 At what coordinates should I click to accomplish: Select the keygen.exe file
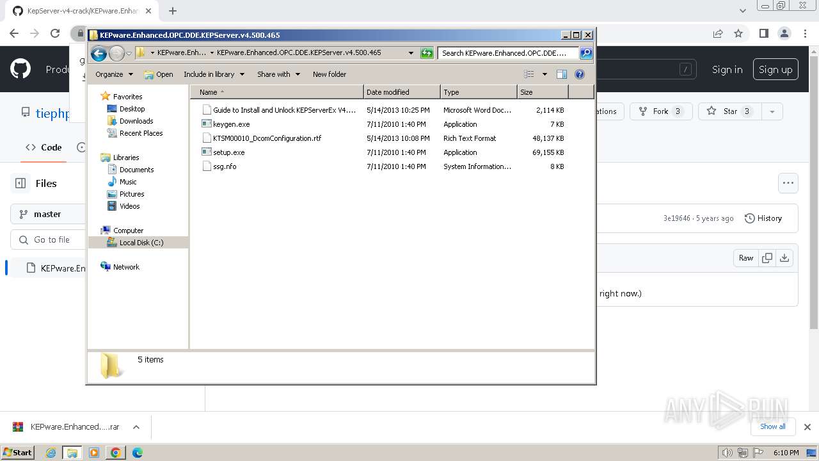[x=231, y=124]
